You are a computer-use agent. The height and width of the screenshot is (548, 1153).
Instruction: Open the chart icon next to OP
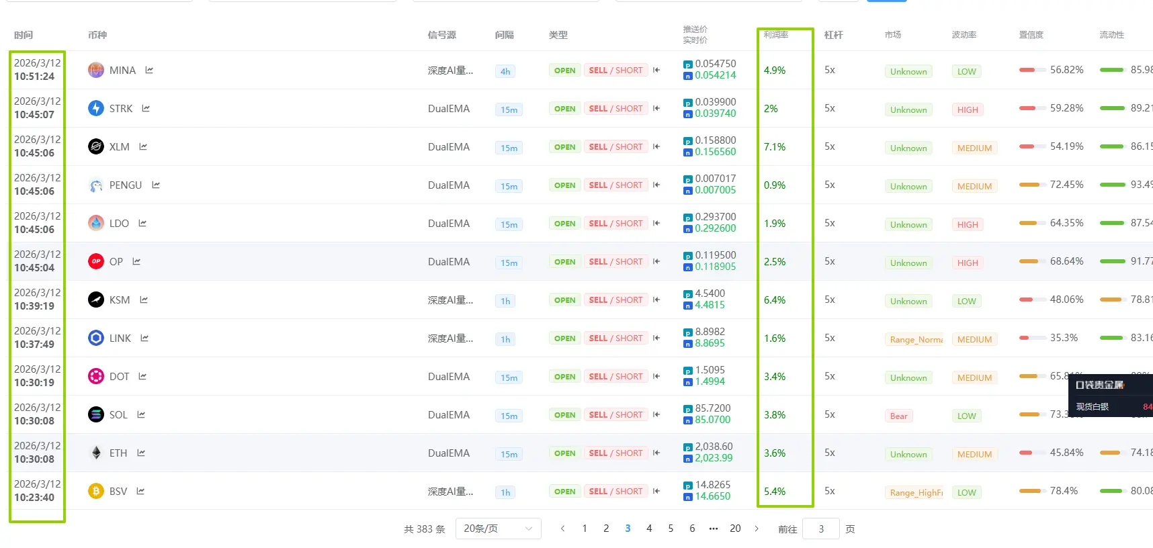(x=136, y=261)
